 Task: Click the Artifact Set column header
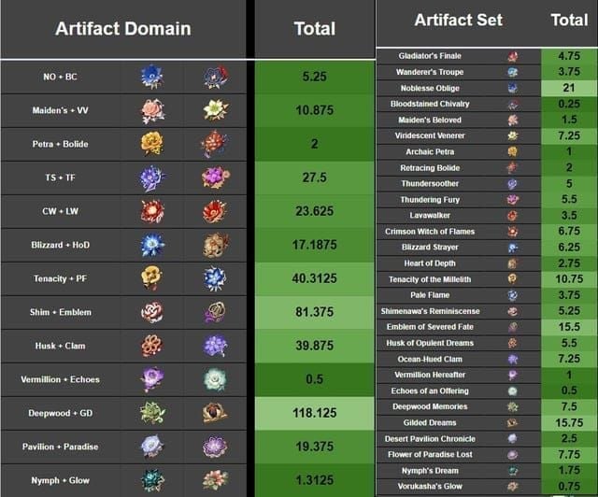[458, 20]
